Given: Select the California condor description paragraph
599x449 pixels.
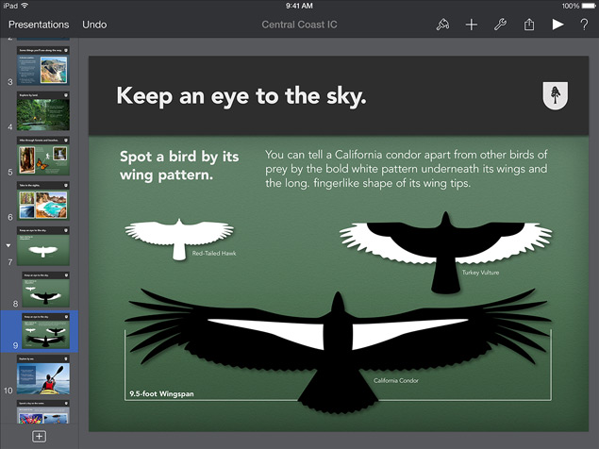Looking at the screenshot, I should [406, 169].
